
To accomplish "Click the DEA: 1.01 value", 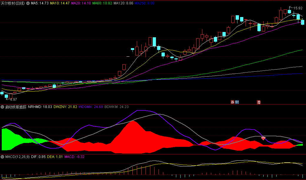I will click(x=55, y=157).
